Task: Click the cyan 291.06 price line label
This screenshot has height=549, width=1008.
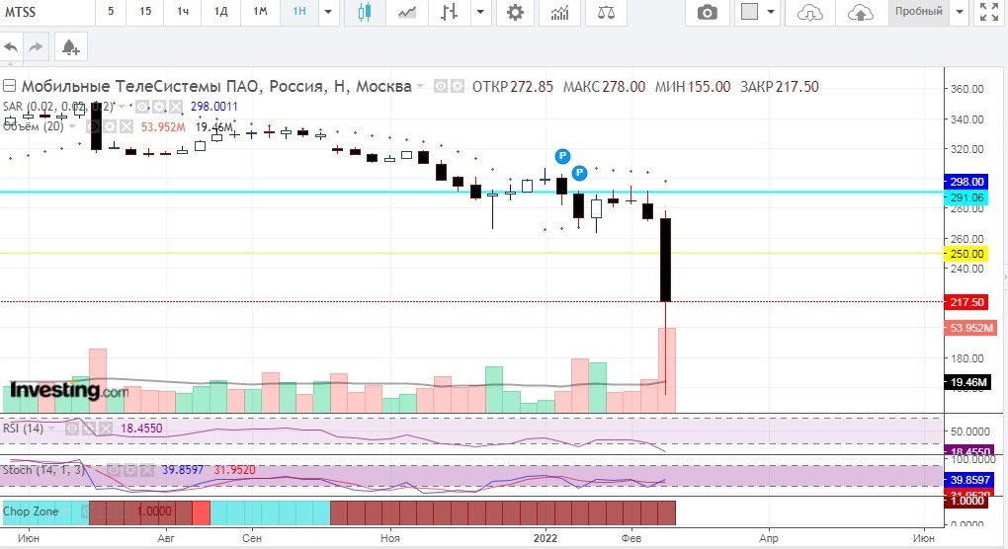Action: (966, 197)
